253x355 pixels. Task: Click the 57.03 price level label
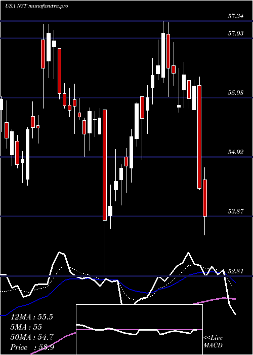tap(236, 33)
